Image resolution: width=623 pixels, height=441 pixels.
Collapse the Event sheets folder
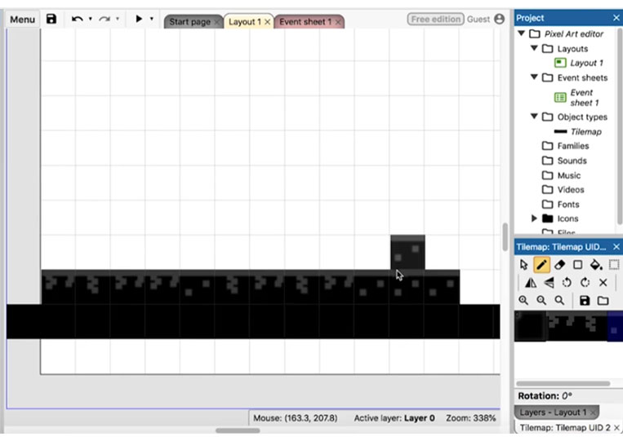point(534,77)
